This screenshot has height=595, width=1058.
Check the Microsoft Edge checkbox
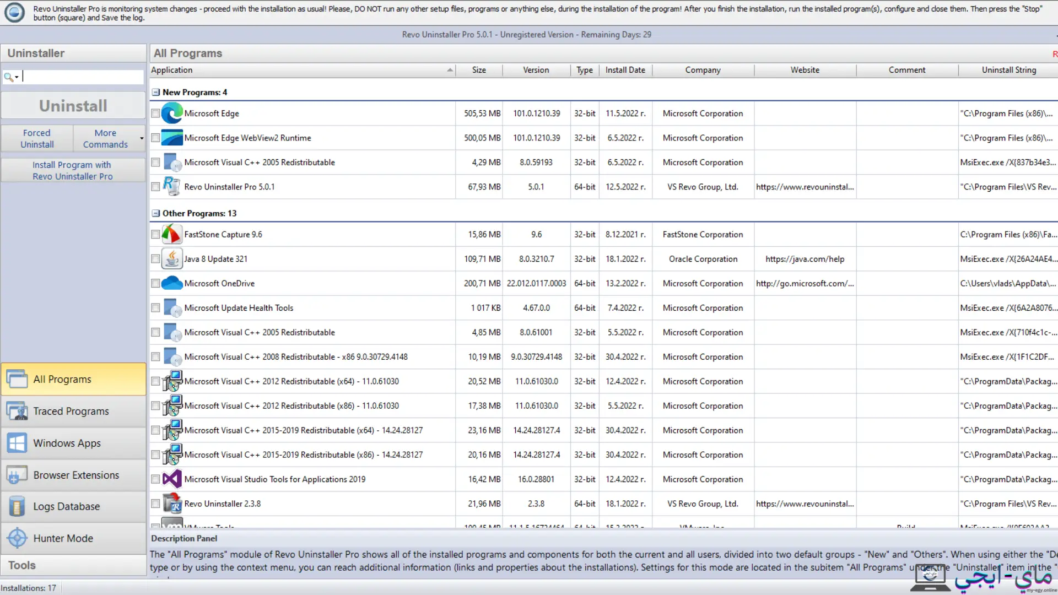click(x=155, y=113)
